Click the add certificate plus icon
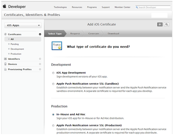Screen dimensions: 174x135 pyautogui.click(x=160, y=24)
